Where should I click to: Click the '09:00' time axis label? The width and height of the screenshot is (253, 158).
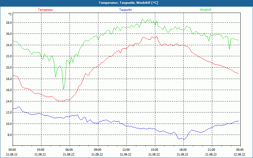pos(97,150)
